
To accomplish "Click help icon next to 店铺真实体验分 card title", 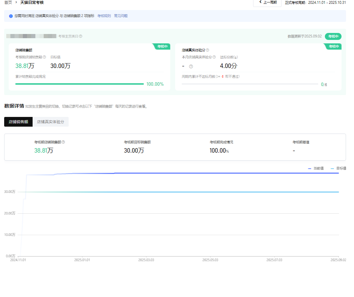I will (x=208, y=50).
